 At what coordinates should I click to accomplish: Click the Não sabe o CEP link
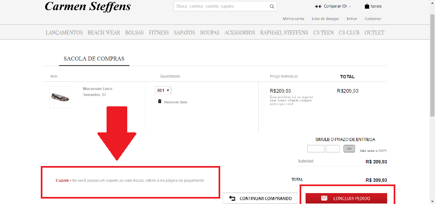point(373,151)
